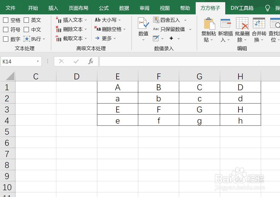
Task: Switch to the 审阅 tab
Action: pyautogui.click(x=144, y=8)
